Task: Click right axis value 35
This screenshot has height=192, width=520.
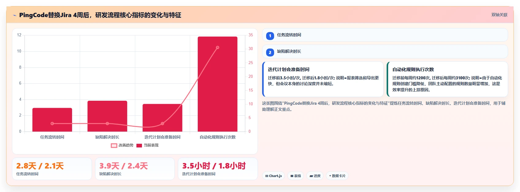Action: click(251, 35)
